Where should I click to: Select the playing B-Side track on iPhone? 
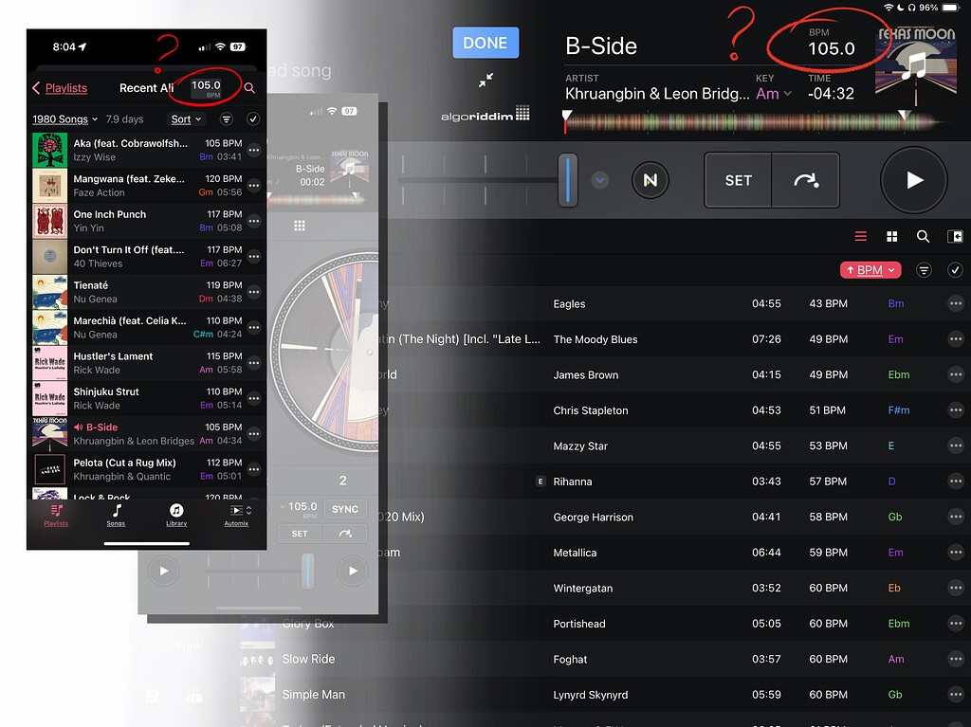(147, 433)
